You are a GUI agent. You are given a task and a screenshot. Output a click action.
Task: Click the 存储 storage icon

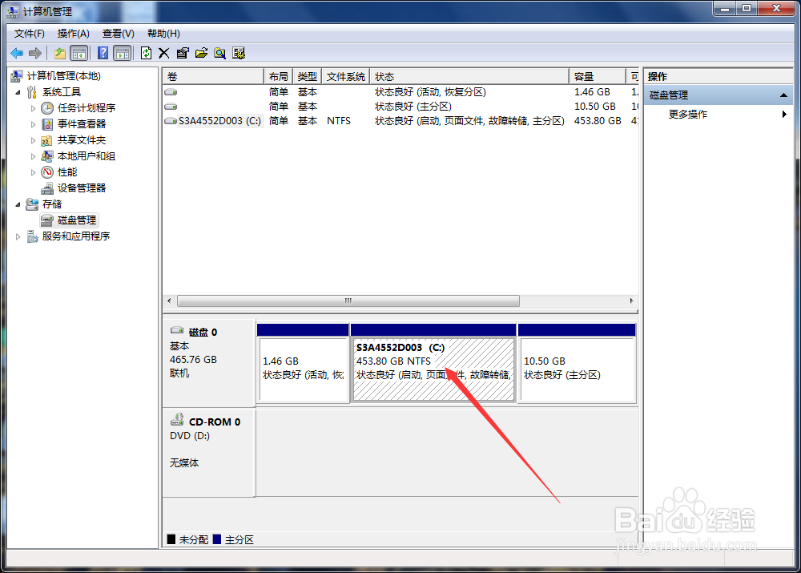[32, 204]
